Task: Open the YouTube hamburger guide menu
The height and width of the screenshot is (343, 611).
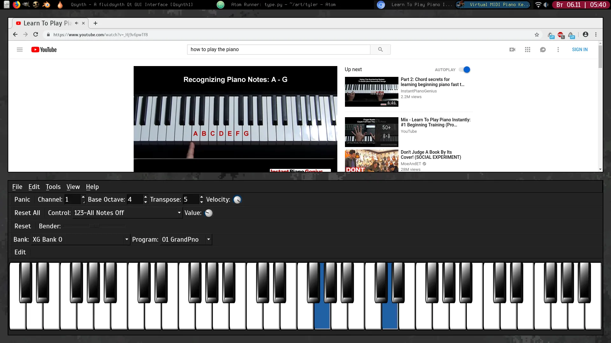Action: coord(20,50)
